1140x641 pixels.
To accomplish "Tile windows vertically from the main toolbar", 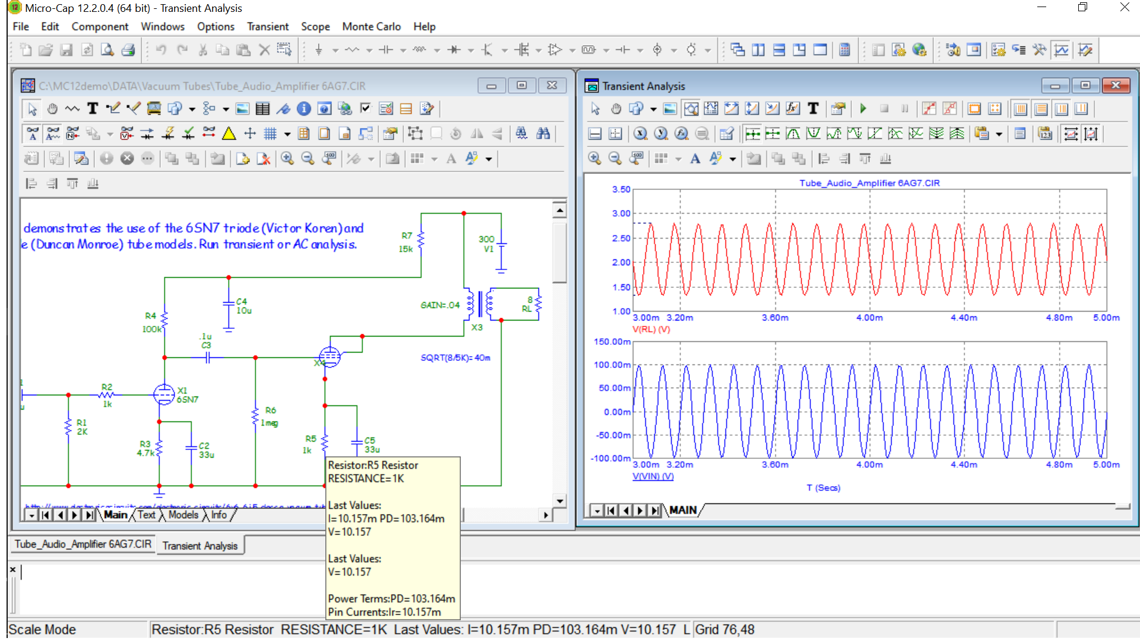I will 758,50.
